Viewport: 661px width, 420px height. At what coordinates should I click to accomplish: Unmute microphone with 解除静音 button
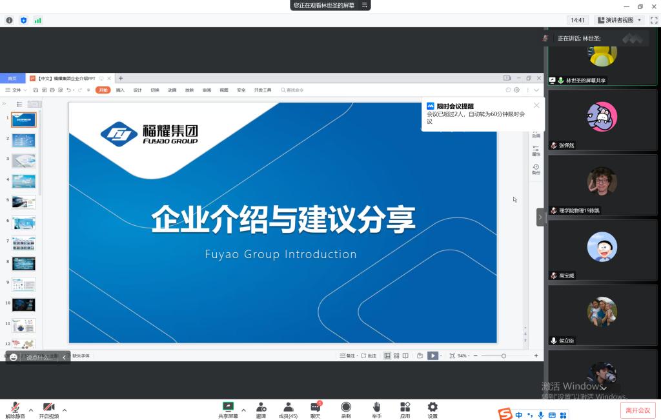point(15,408)
